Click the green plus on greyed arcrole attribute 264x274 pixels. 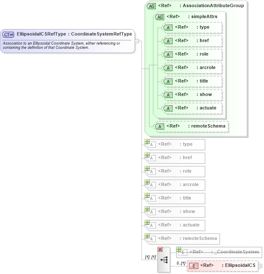147,182
